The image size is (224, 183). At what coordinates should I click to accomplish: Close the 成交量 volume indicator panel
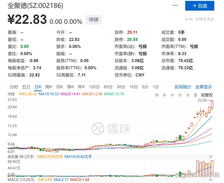[x=211, y=157]
